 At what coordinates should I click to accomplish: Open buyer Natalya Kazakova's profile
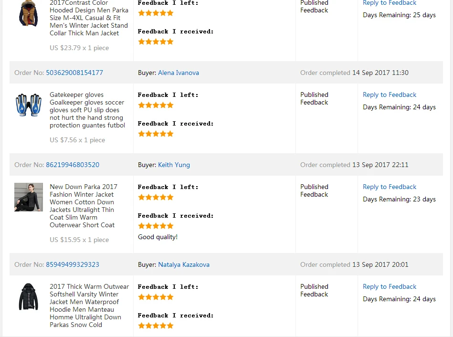click(183, 264)
